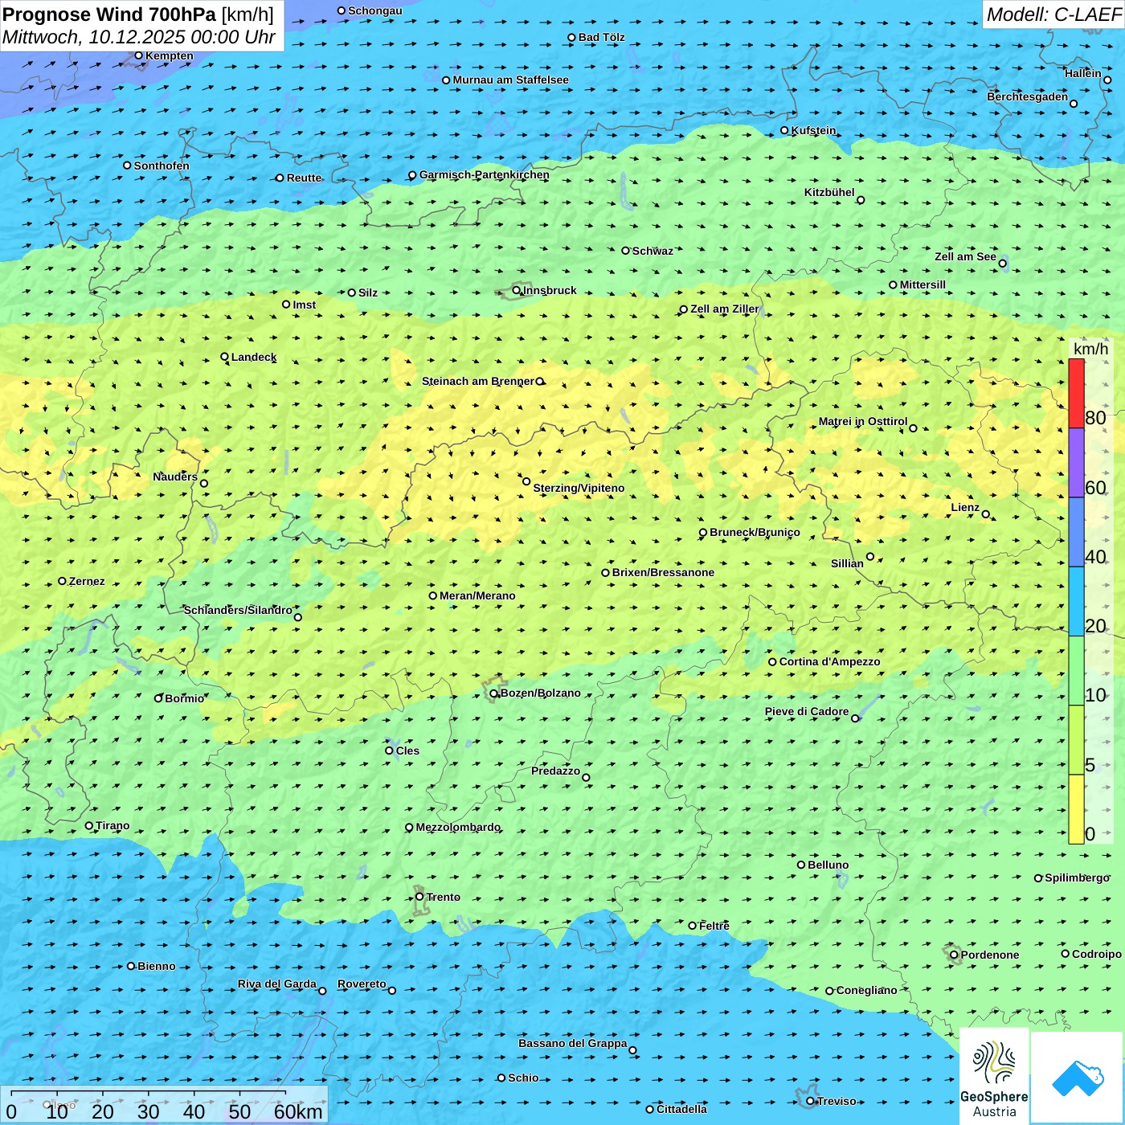Select the Bozen/Bolzano location marker
This screenshot has height=1125, width=1125.
(494, 693)
